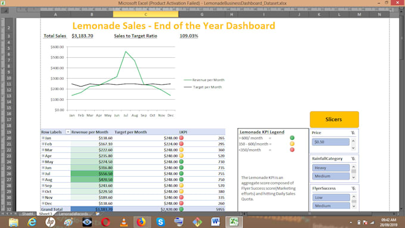Viewport: 405px width, 228px height.
Task: Toggle the Medium rainfall slicer item
Action: point(331,176)
